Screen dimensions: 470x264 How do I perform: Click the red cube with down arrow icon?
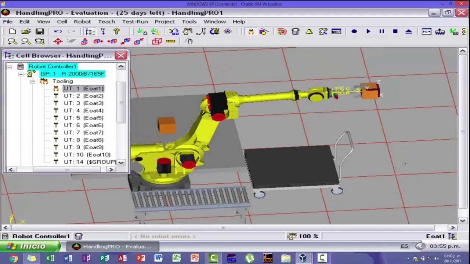tap(84, 41)
